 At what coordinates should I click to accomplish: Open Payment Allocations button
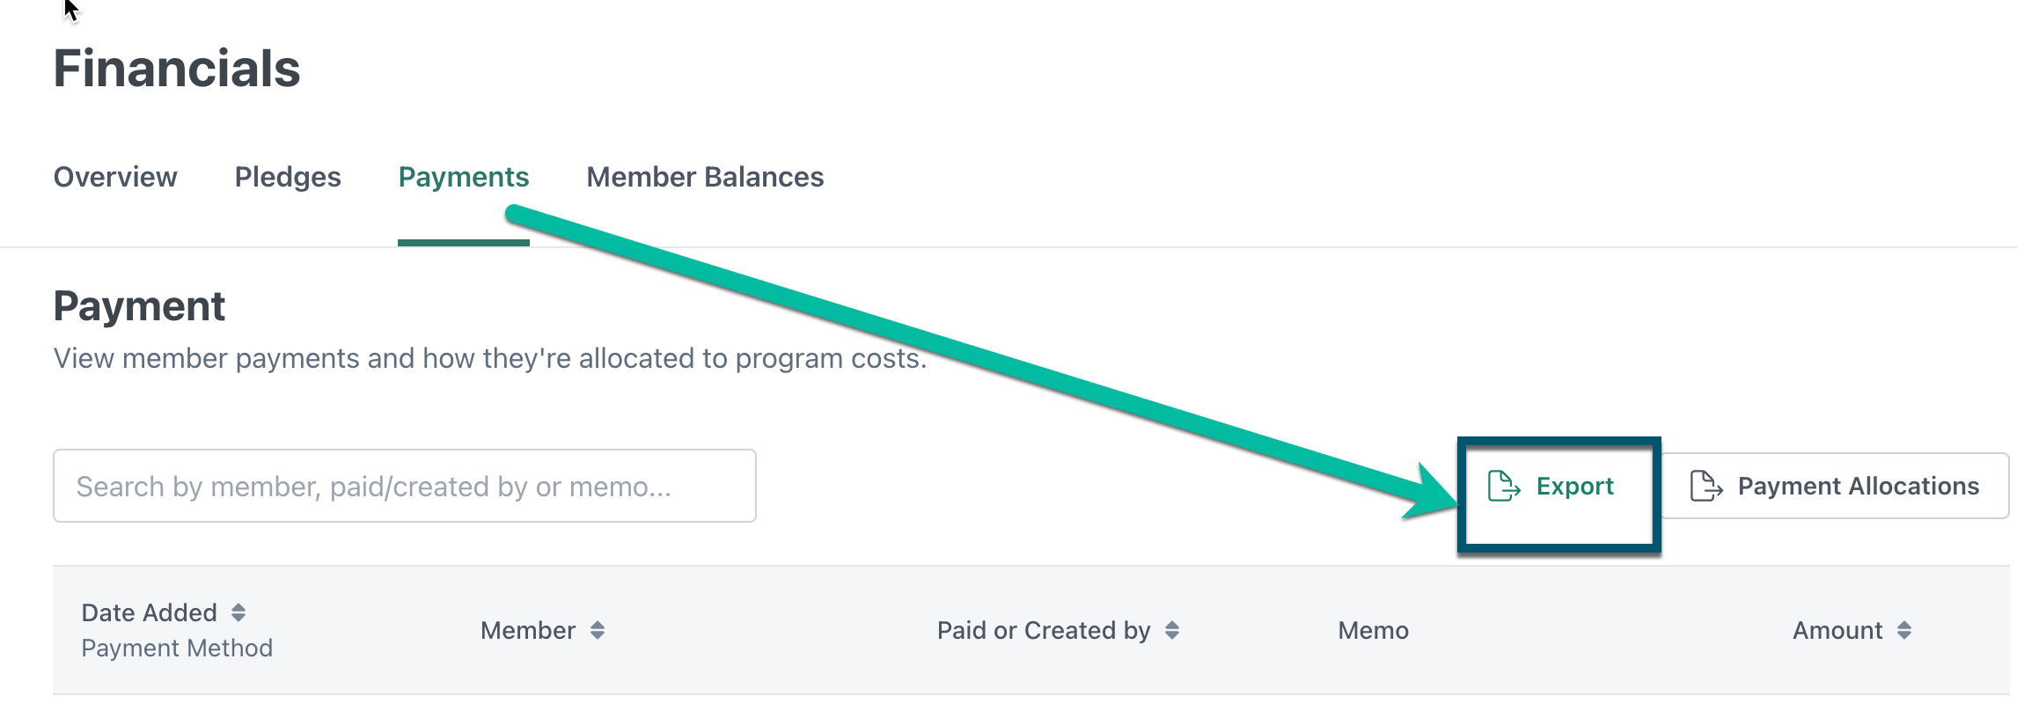(1857, 486)
